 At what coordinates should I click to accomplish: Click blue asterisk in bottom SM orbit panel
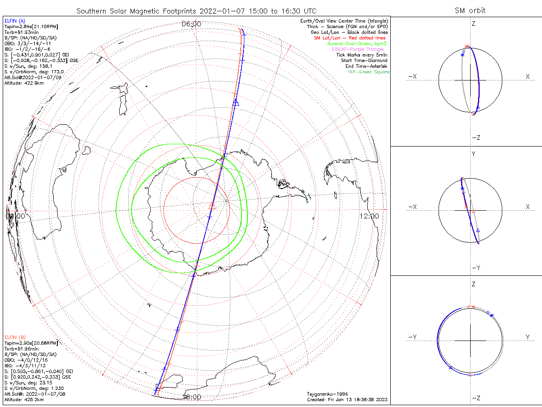(492, 315)
